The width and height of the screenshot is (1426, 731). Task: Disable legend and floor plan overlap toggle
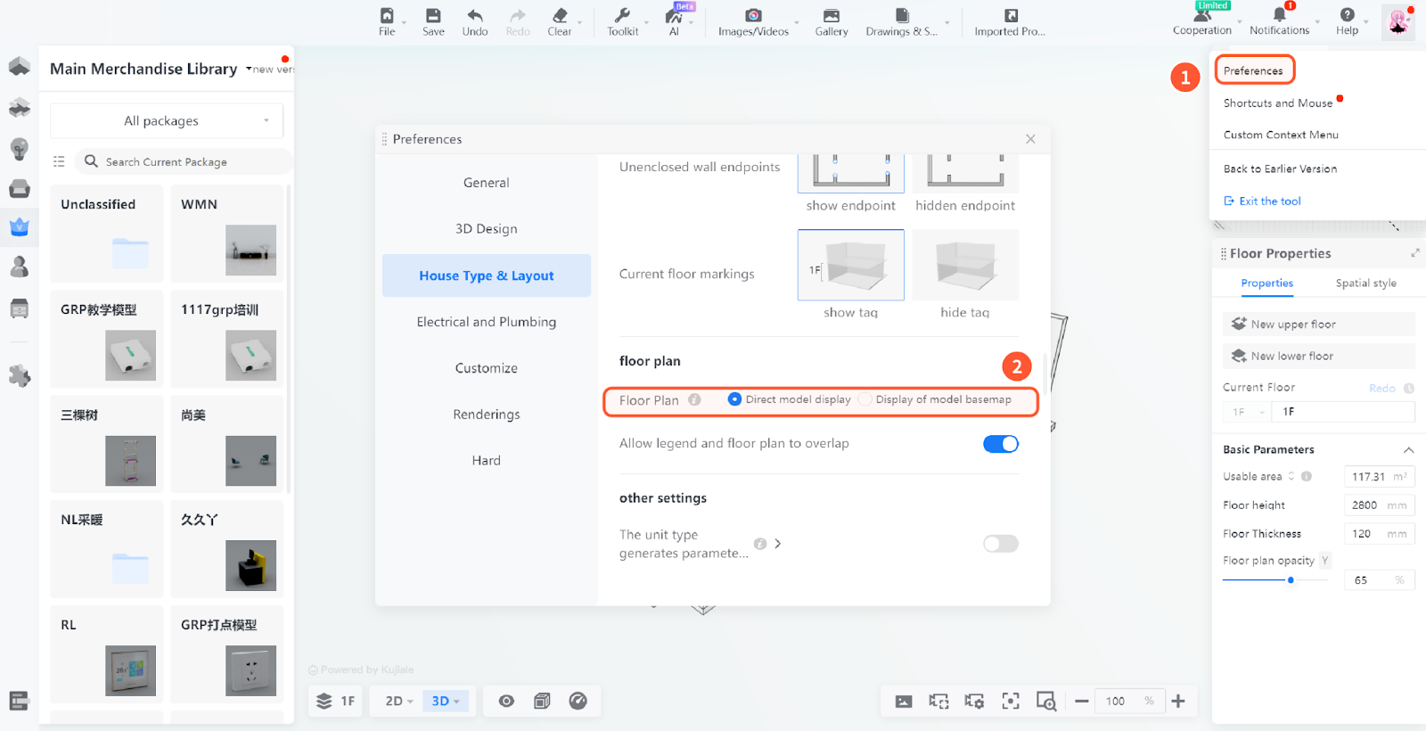coord(1000,444)
